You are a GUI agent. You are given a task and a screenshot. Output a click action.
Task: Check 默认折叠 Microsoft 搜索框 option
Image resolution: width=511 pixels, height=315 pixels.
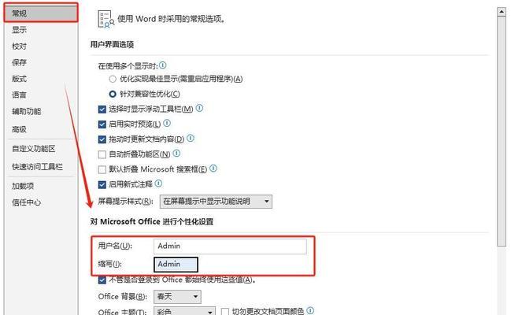[x=102, y=169]
